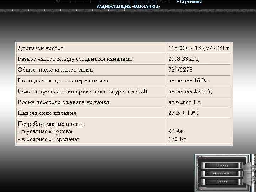Screen dimensions: 256x192
Task: Select the 'Напряжение питания' cell
Action: click(x=91, y=113)
